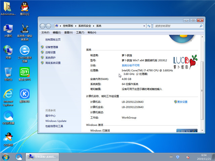Expand the arrow after 系统和安全 breadcrumb
The image size is (215, 161).
[x=94, y=26]
